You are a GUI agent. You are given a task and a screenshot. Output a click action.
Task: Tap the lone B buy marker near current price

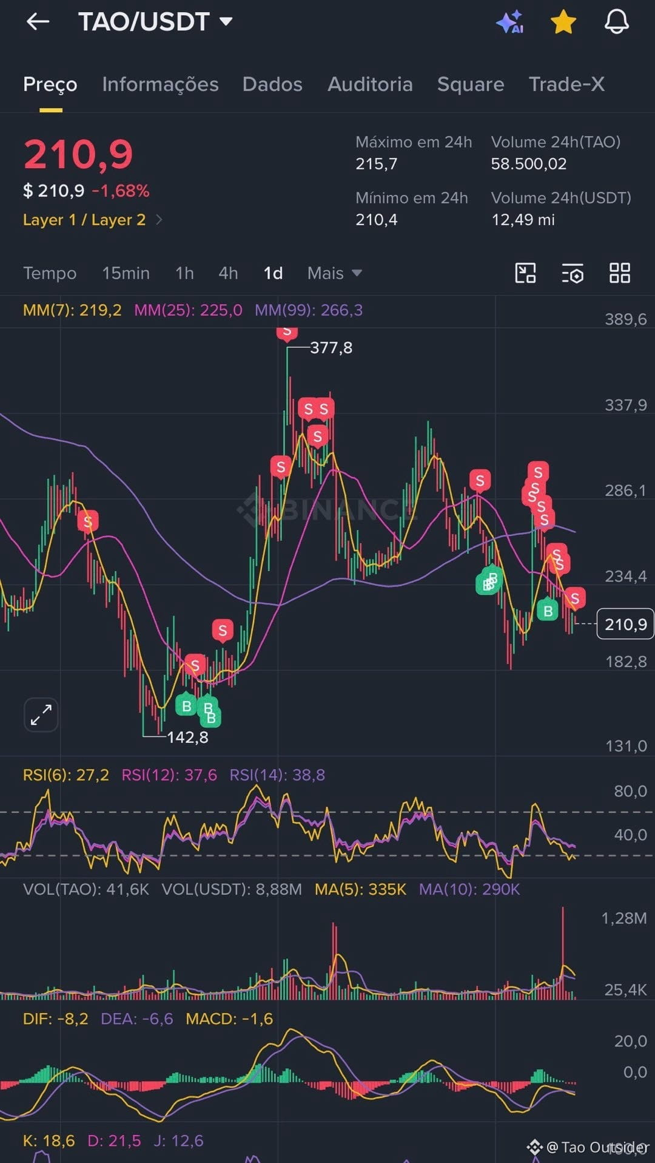[x=548, y=610]
